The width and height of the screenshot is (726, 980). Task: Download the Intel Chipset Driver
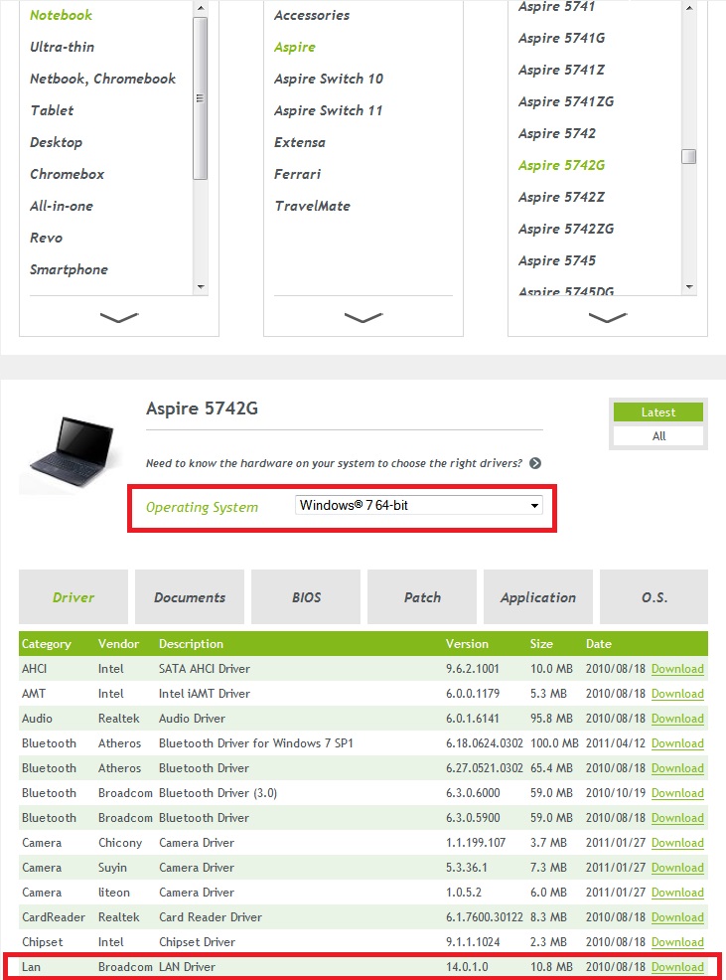tap(677, 942)
